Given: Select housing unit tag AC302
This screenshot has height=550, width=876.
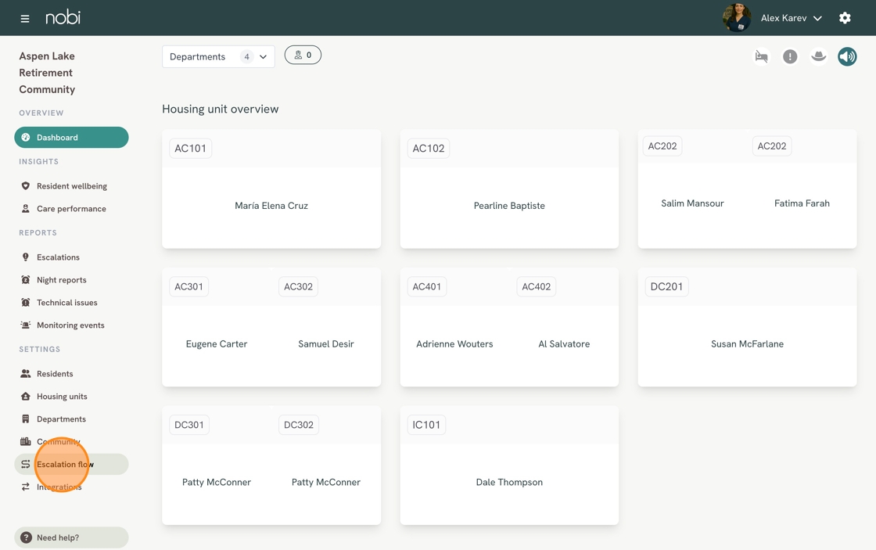Looking at the screenshot, I should 298,287.
